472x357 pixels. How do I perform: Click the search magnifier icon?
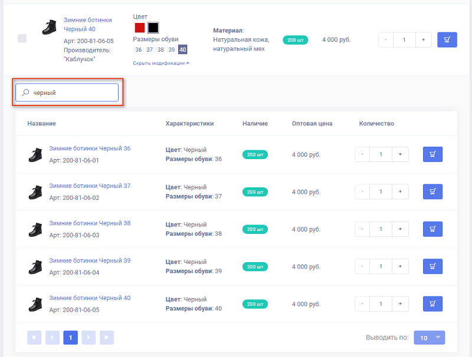coord(25,92)
